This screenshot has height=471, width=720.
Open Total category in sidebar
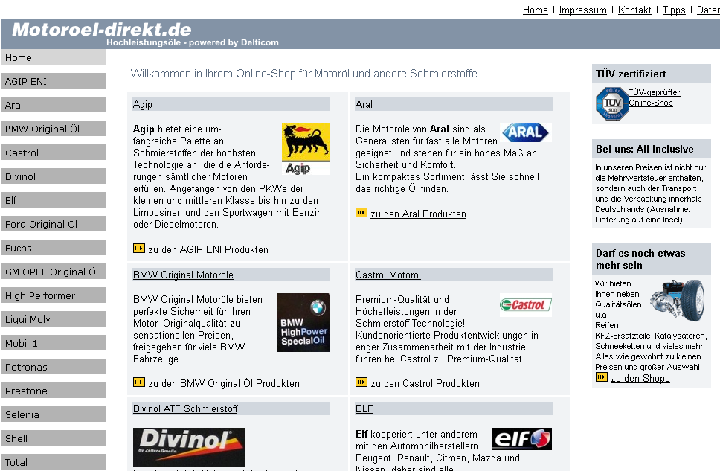coord(54,462)
